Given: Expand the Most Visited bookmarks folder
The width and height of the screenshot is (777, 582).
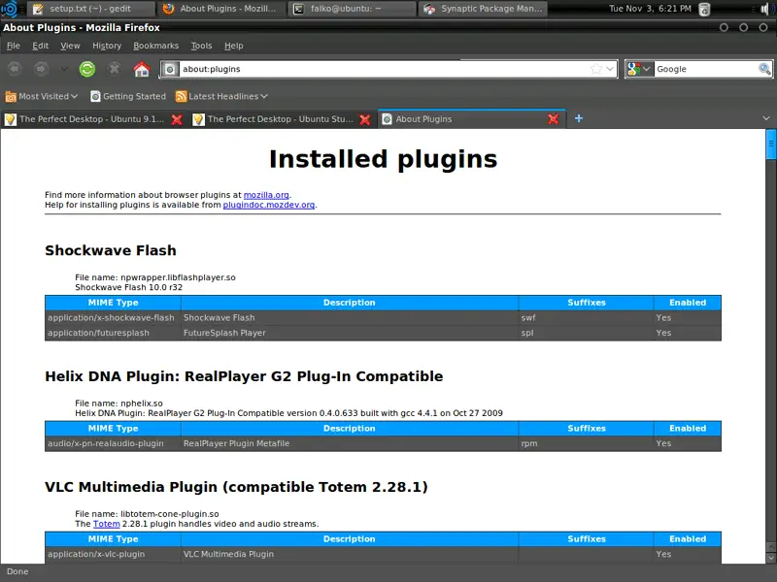Looking at the screenshot, I should 42,96.
